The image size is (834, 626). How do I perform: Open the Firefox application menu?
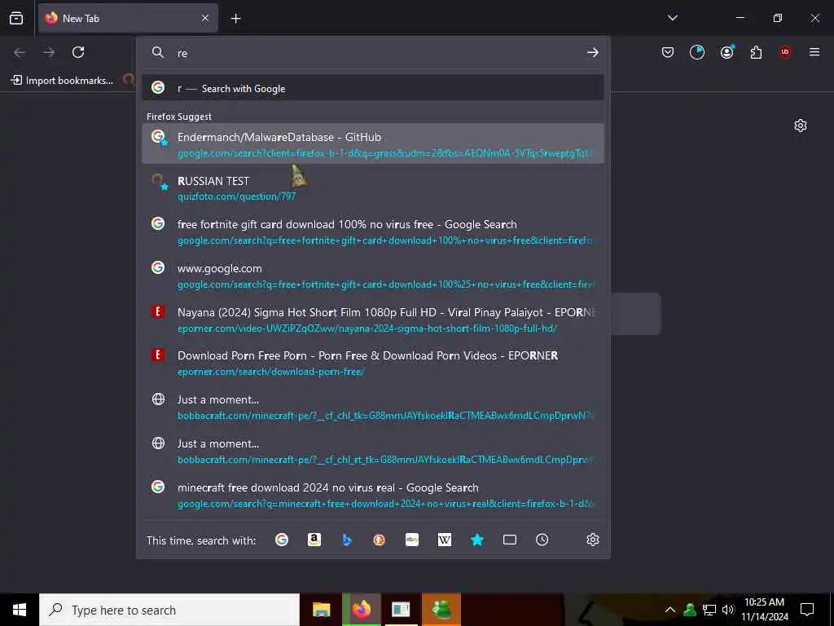click(x=814, y=52)
